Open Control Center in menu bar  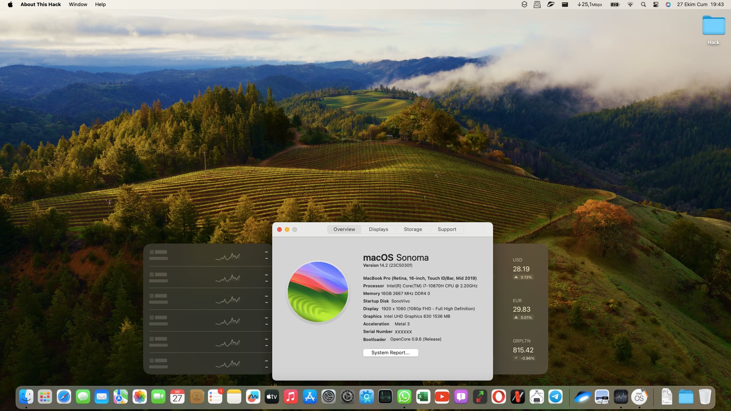(656, 5)
